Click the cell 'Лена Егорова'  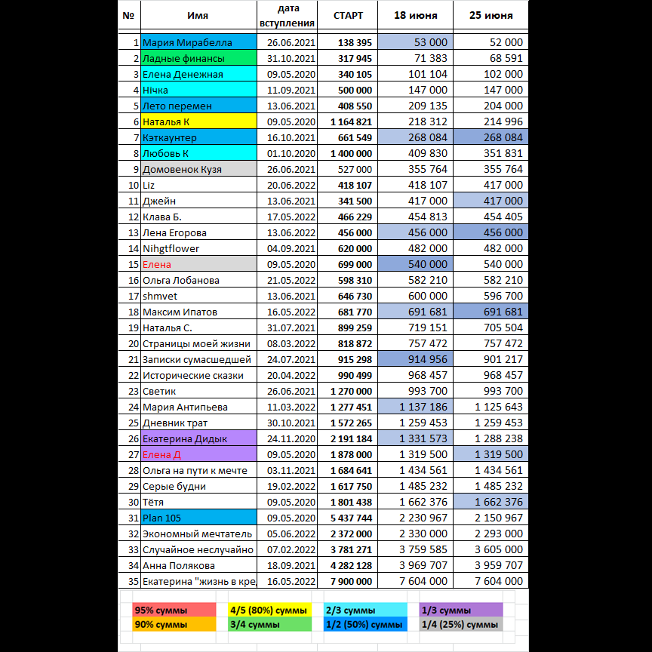[198, 232]
